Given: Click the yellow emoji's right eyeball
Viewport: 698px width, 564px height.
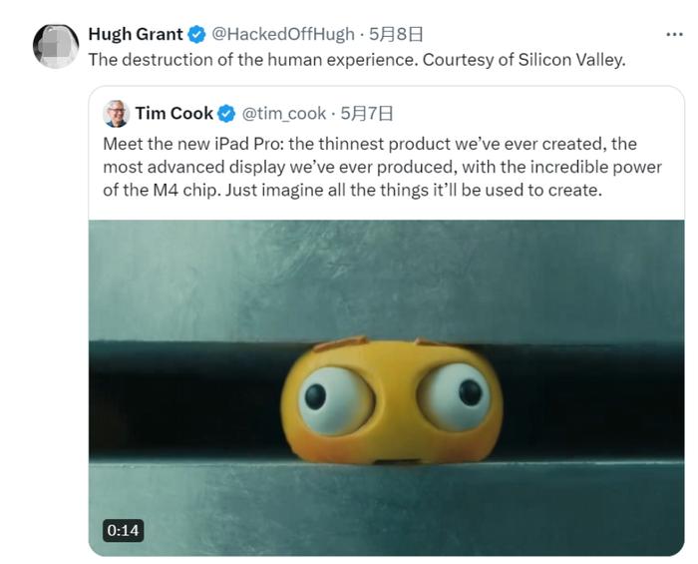Looking at the screenshot, I should tap(455, 395).
